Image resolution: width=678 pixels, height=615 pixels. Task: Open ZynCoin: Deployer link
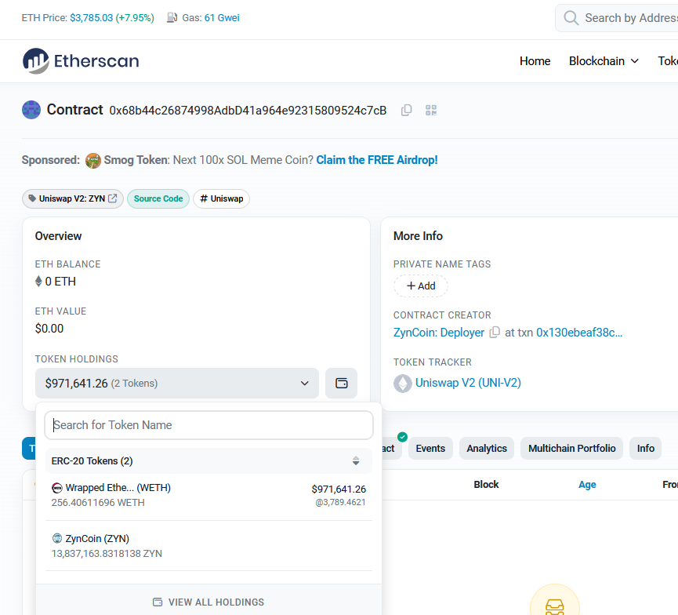(x=439, y=333)
